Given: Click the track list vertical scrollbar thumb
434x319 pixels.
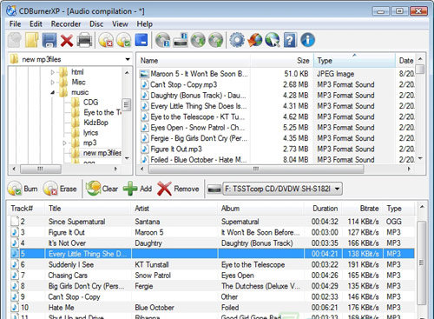Looking at the screenshot, I should (x=422, y=263).
